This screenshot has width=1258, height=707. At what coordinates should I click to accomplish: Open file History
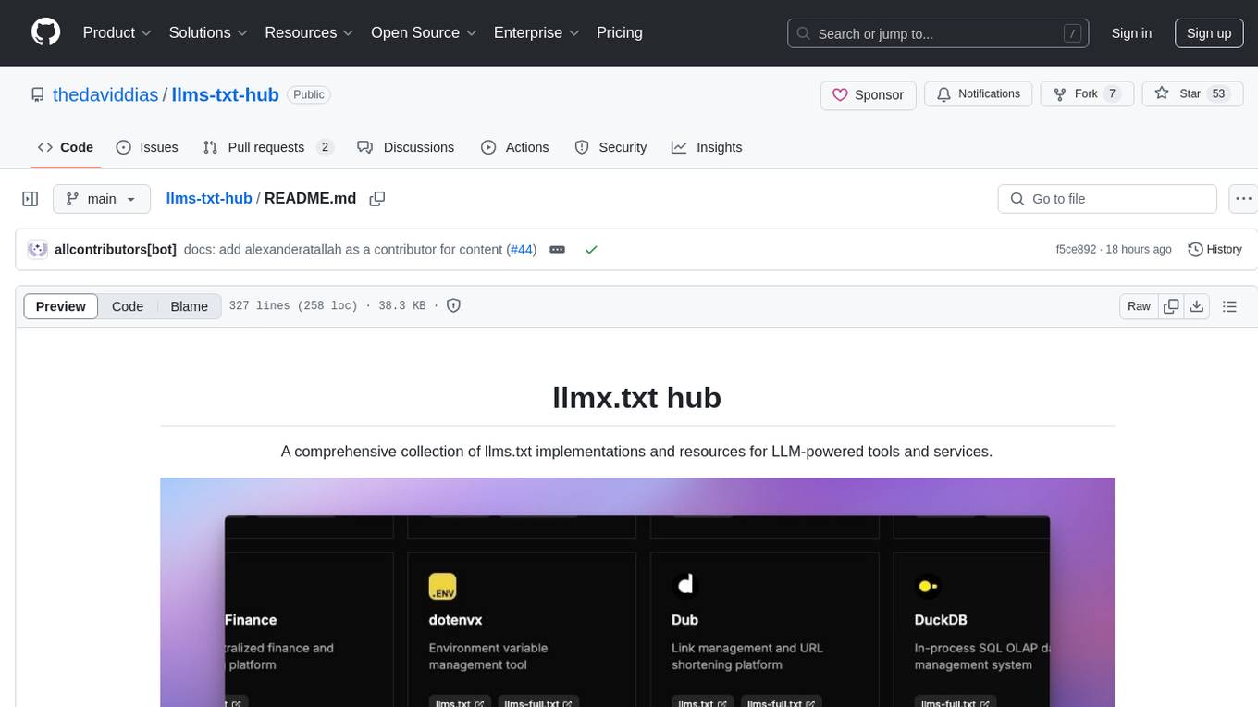click(1215, 250)
